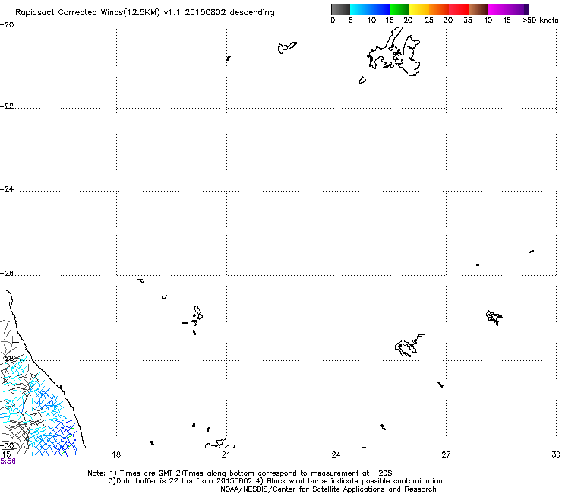Click the longitude label 18

pos(116,454)
